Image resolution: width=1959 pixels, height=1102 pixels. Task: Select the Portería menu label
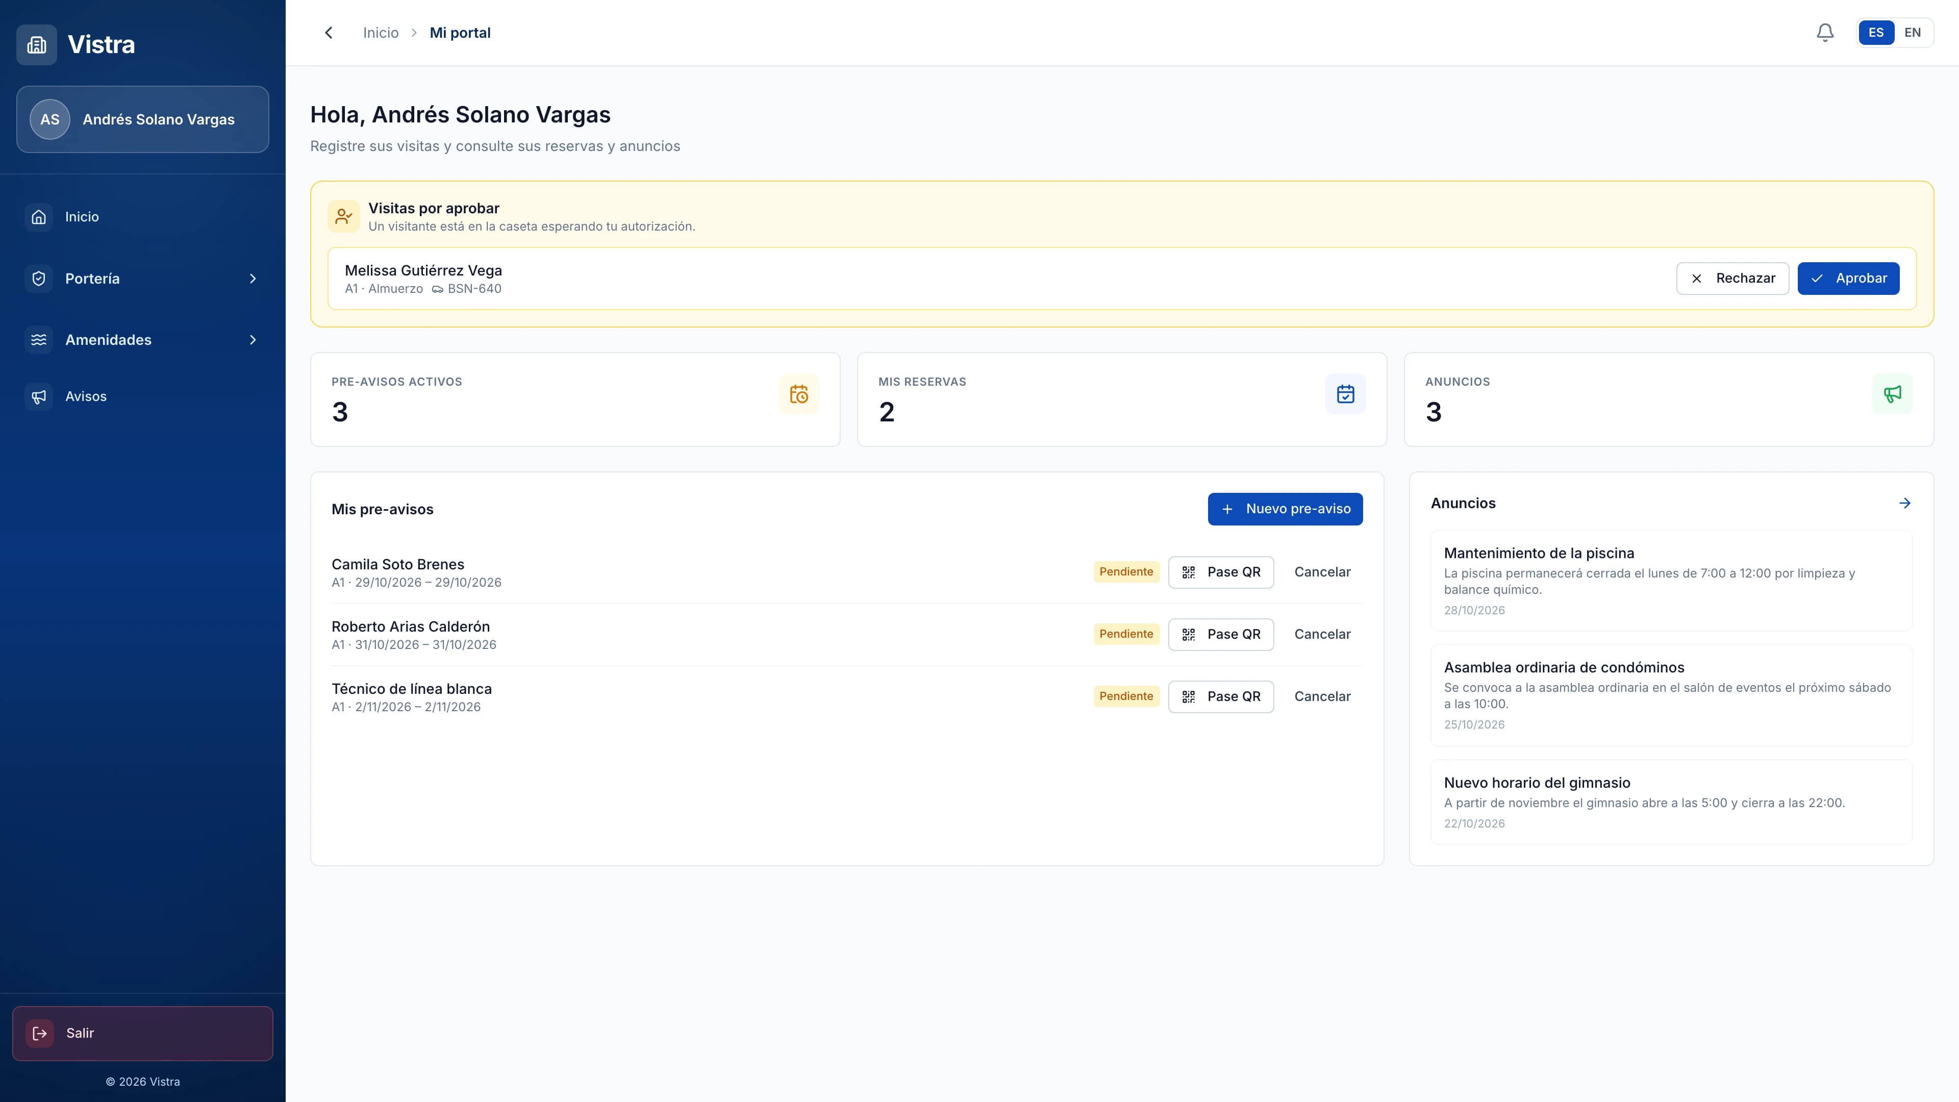(93, 279)
